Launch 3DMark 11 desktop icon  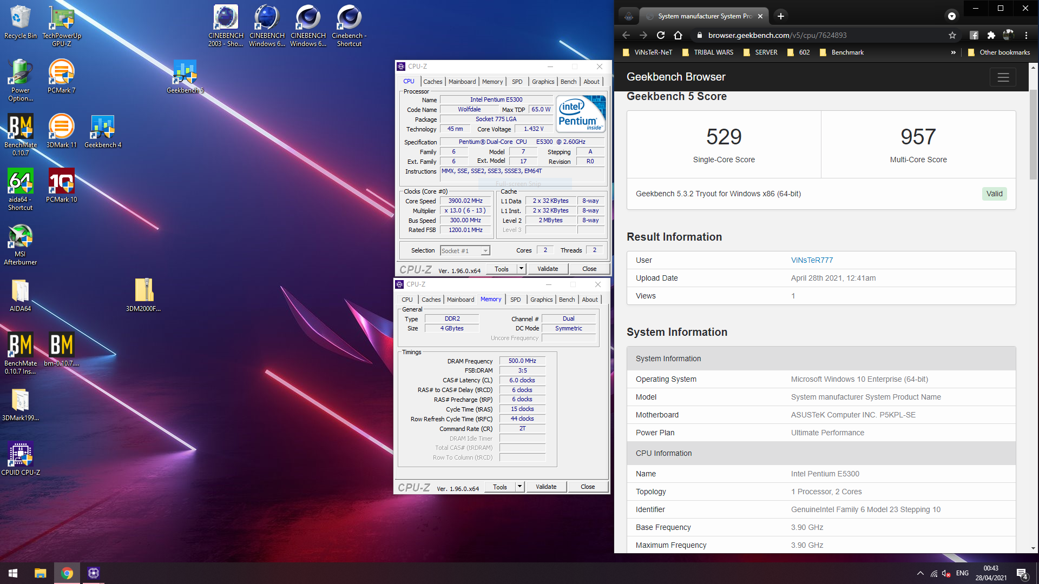[62, 131]
